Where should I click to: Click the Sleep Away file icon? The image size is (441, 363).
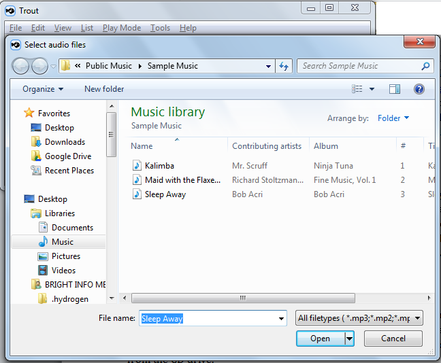click(x=137, y=194)
